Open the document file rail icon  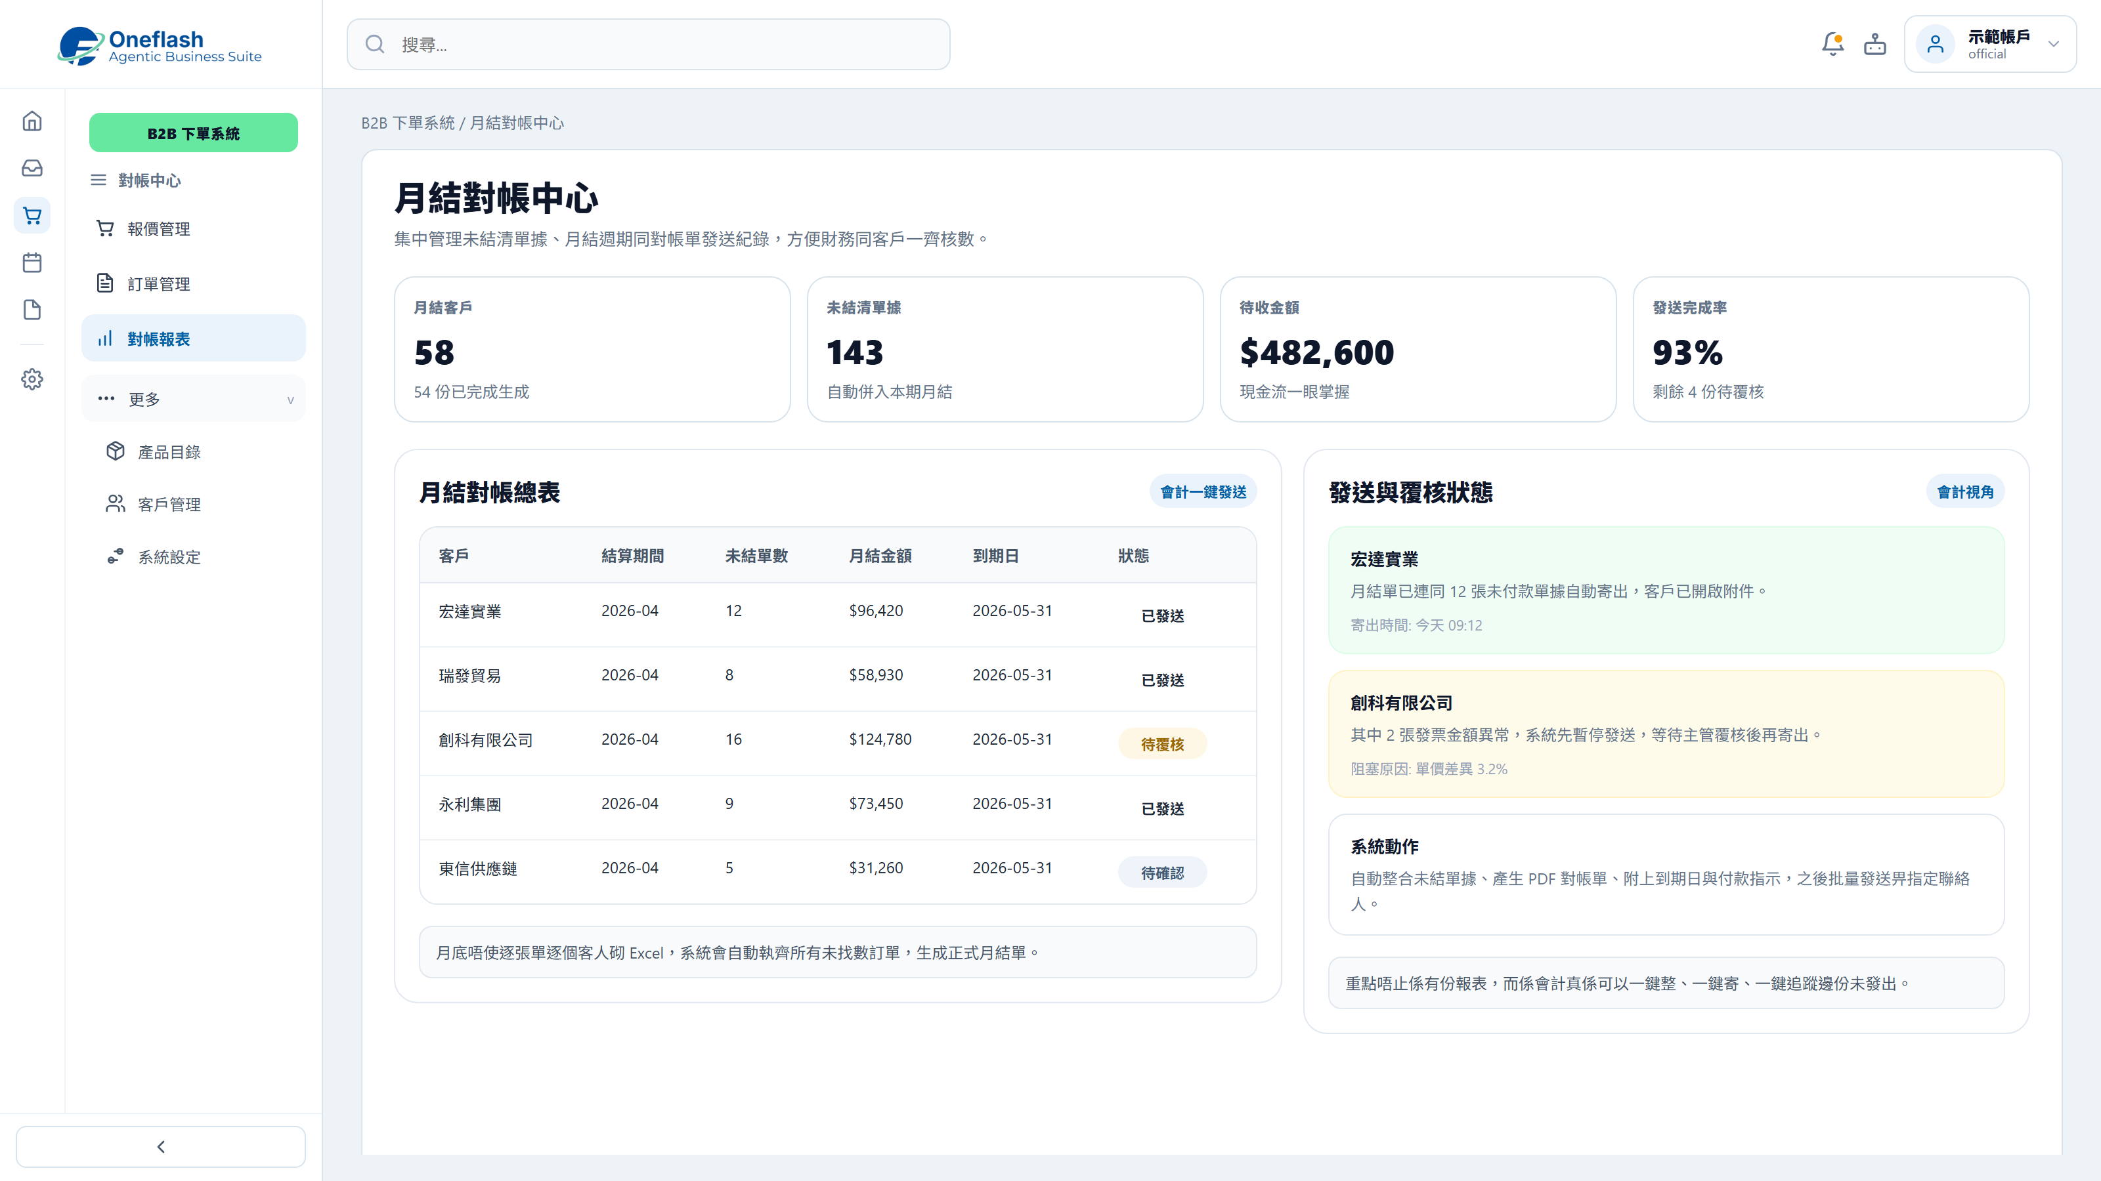click(32, 310)
